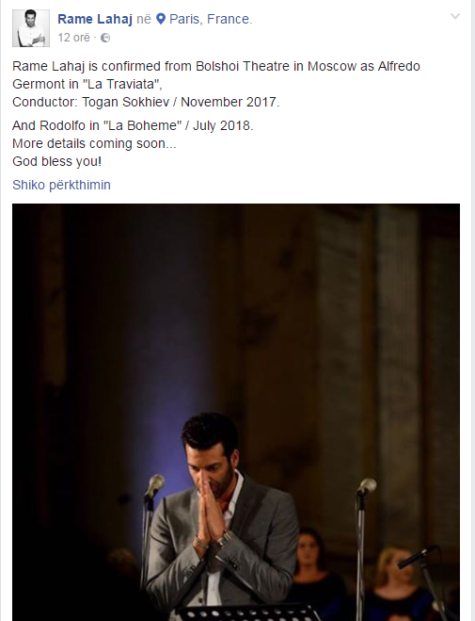475x621 pixels.
Task: Click the Rame Lahaj name link
Action: click(95, 19)
